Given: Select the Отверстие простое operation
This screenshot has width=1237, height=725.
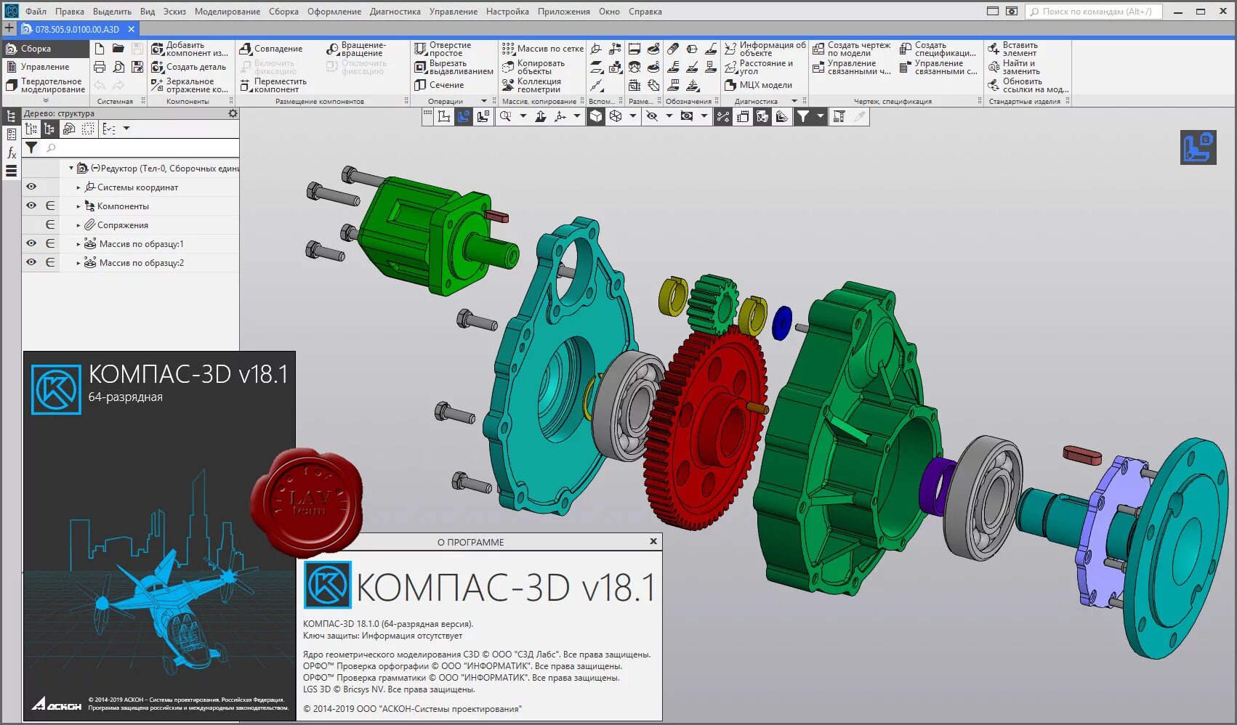Looking at the screenshot, I should tap(443, 49).
